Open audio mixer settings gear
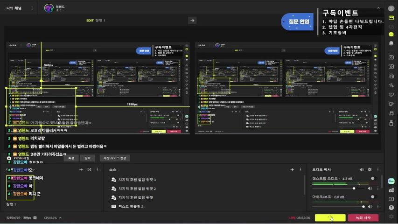398x224 pixels. coord(370,169)
